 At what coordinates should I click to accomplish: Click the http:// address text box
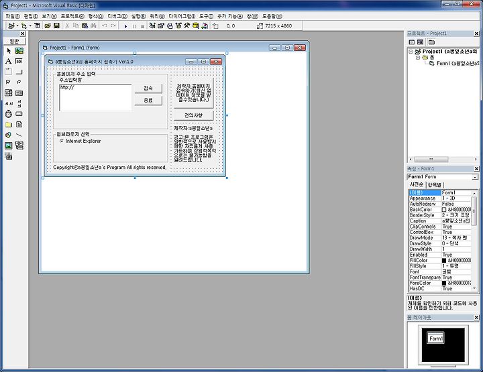95,97
